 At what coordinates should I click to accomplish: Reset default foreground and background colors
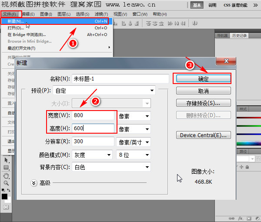pos(3,190)
